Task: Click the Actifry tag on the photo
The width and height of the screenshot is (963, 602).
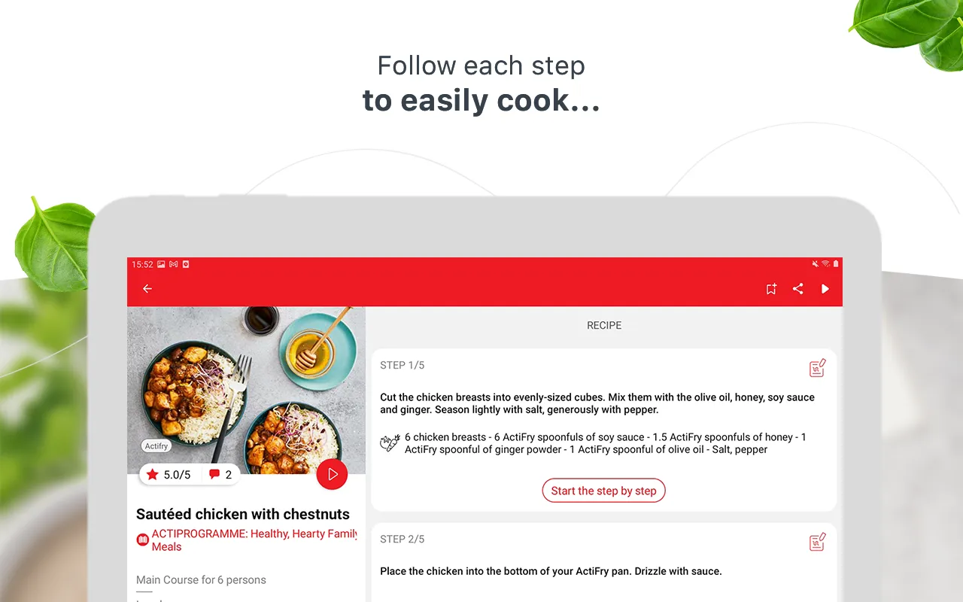Action: click(x=156, y=446)
